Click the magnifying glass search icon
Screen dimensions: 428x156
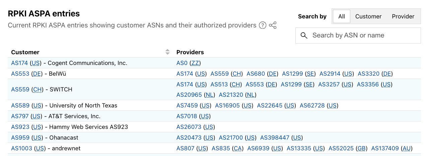coord(304,35)
